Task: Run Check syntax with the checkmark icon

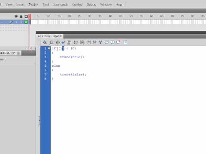Action: (x=63, y=42)
